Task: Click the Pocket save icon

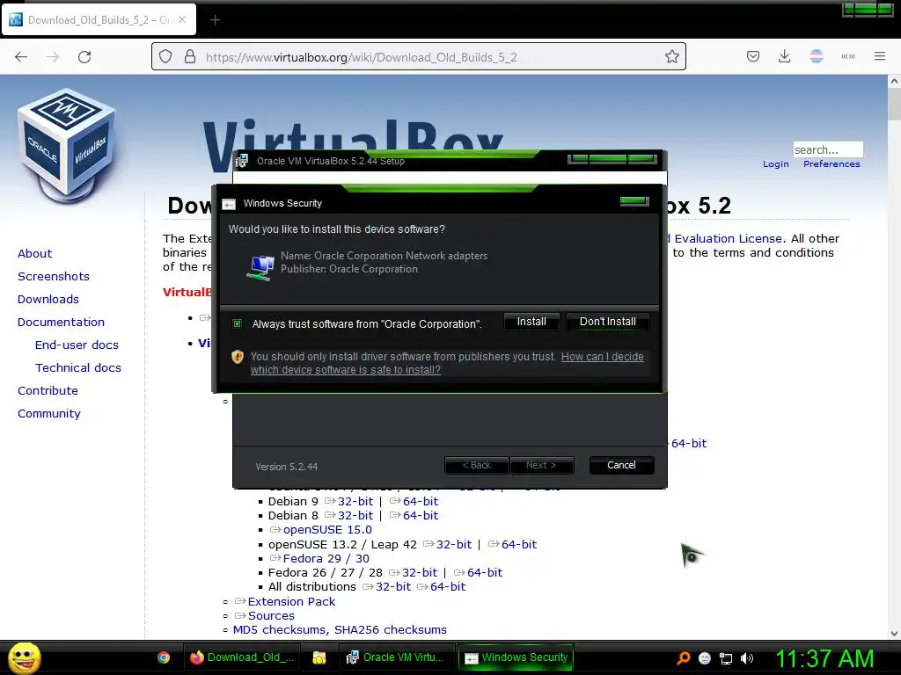Action: pos(753,57)
